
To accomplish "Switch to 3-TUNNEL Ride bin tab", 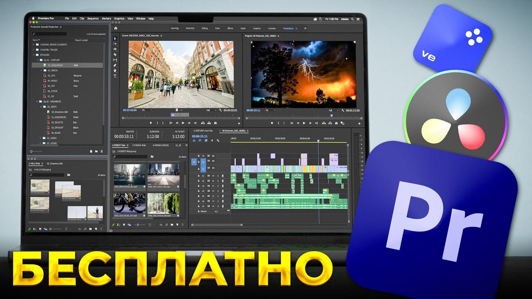I will point(139,145).
